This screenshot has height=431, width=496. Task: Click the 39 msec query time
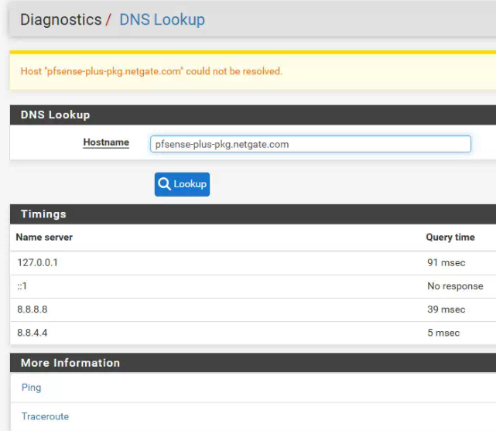(446, 310)
